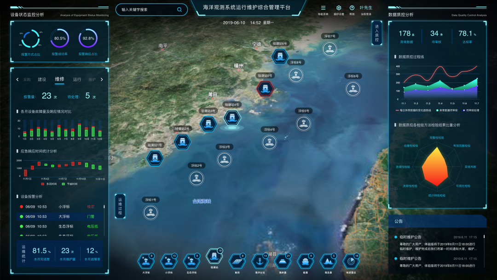Click the 浮标6号 buoy marker
This screenshot has width=497, height=280.
coord(353,89)
